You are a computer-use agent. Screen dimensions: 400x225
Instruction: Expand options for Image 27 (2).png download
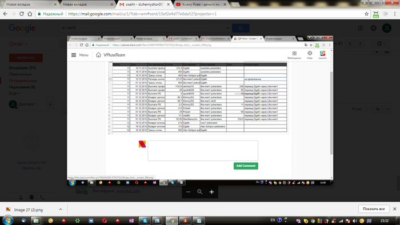click(61, 210)
